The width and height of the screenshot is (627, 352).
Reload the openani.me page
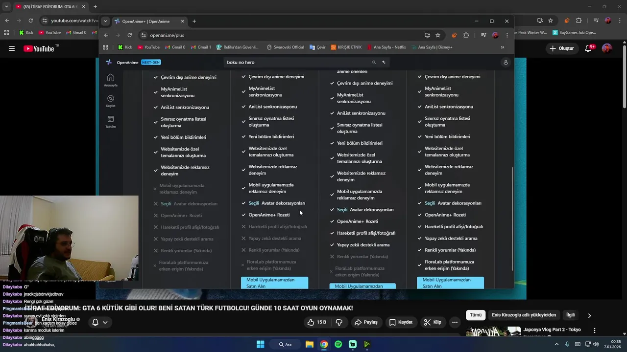[129, 35]
